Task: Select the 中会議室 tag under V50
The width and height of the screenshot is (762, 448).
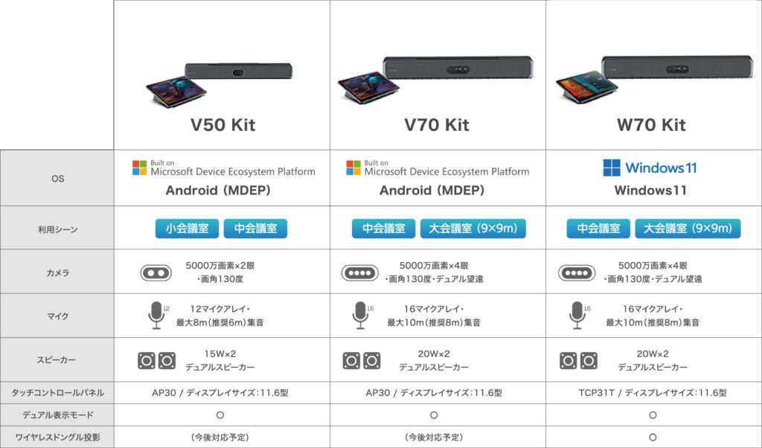Action: point(256,228)
